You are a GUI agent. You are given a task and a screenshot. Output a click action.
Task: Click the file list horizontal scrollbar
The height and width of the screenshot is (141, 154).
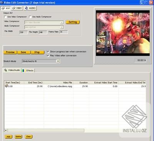[46, 131]
